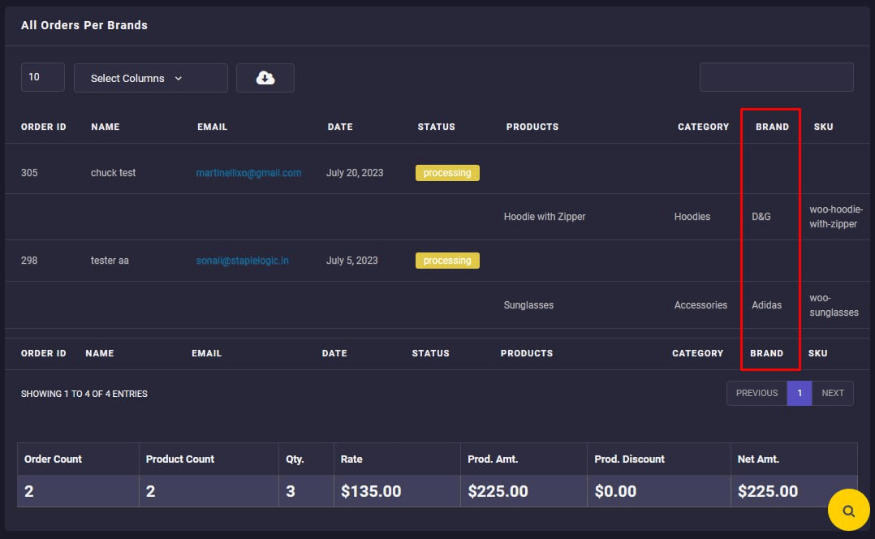Image resolution: width=875 pixels, height=539 pixels.
Task: Sort by the top Brand column header
Action: coord(772,127)
